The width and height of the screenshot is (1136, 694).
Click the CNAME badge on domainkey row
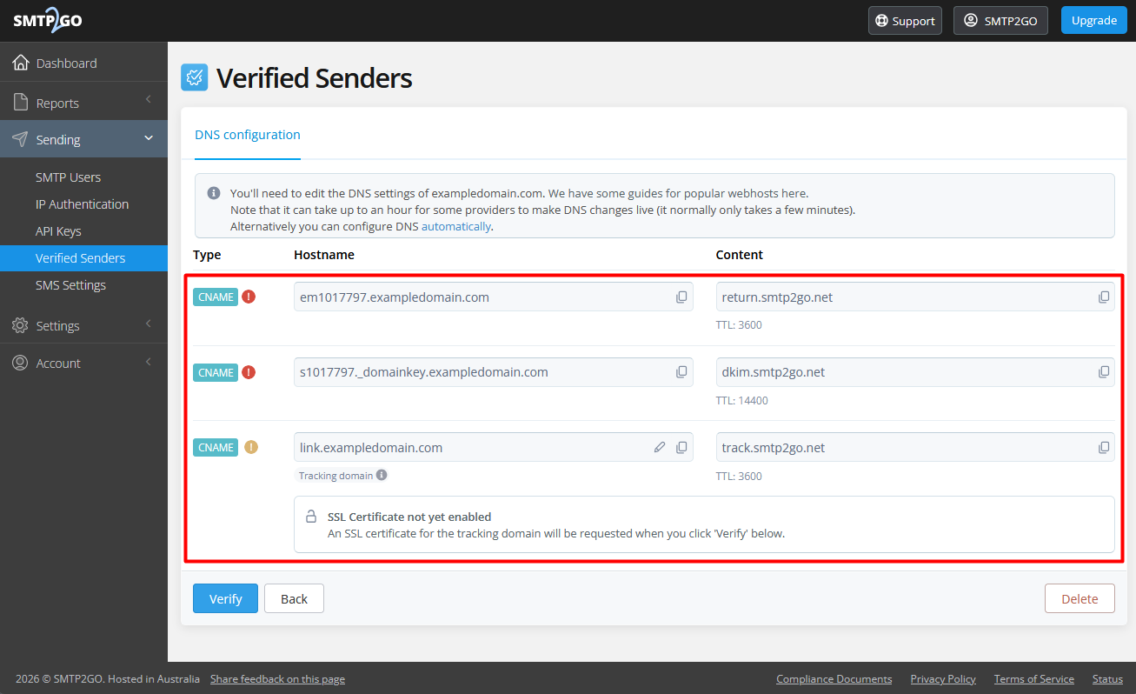[x=216, y=372]
